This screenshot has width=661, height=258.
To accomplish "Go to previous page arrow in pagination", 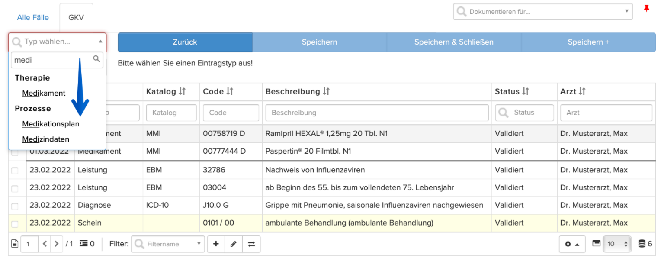I will pos(45,244).
